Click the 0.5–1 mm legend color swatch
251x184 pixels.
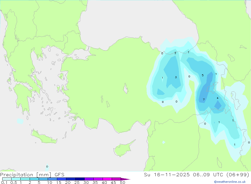point(16,179)
